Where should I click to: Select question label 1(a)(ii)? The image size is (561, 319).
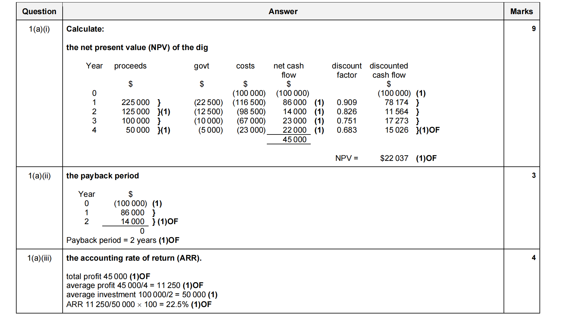coord(39,176)
